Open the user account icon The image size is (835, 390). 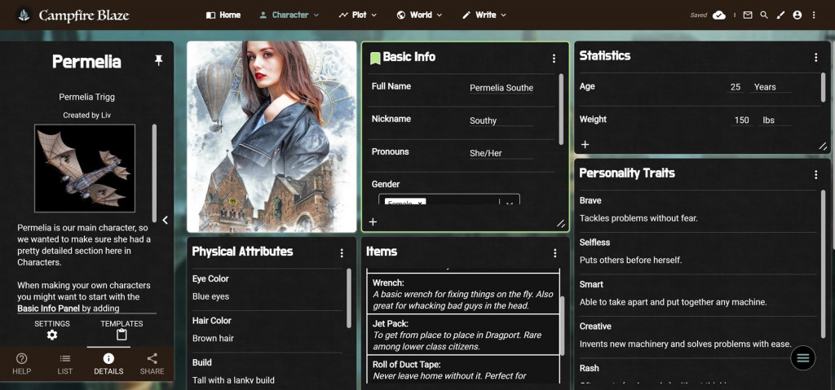pyautogui.click(x=797, y=15)
